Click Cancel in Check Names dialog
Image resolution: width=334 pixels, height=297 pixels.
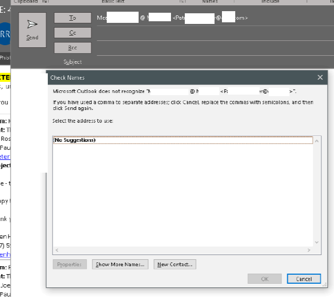click(304, 279)
